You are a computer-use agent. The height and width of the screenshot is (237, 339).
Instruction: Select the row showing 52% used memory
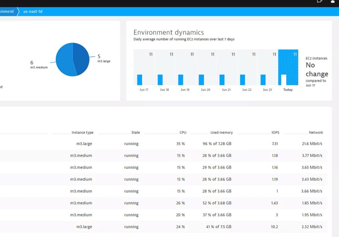click(166, 203)
